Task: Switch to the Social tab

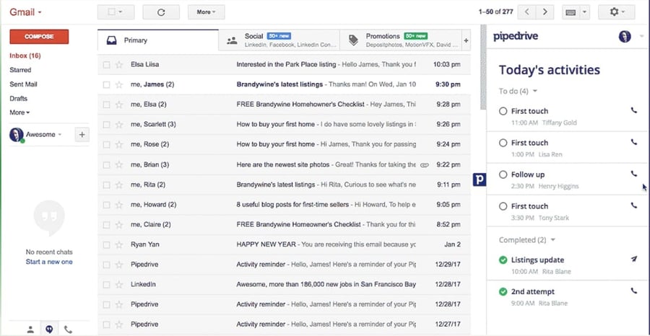Action: click(279, 40)
